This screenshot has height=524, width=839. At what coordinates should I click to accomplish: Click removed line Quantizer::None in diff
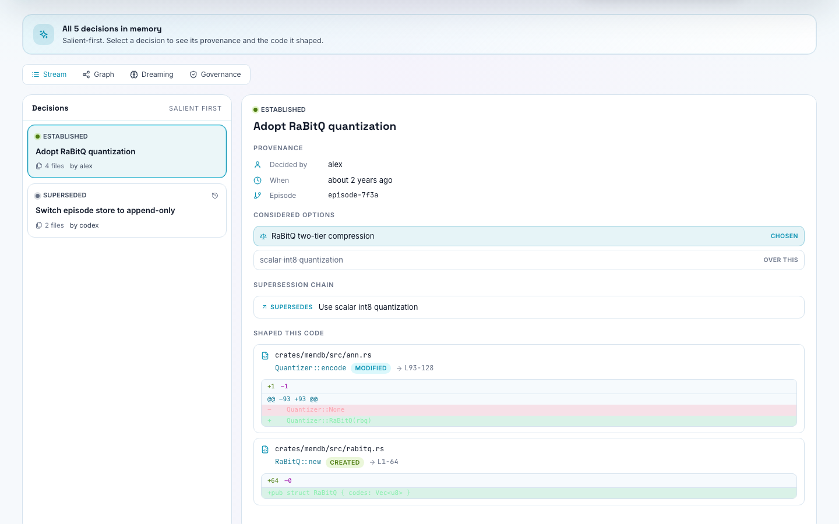point(529,410)
